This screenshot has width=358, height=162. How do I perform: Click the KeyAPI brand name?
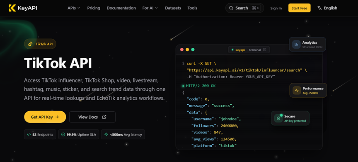click(27, 8)
